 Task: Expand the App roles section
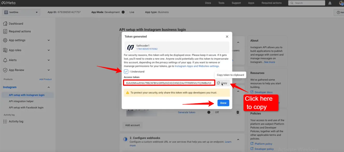coord(49,50)
